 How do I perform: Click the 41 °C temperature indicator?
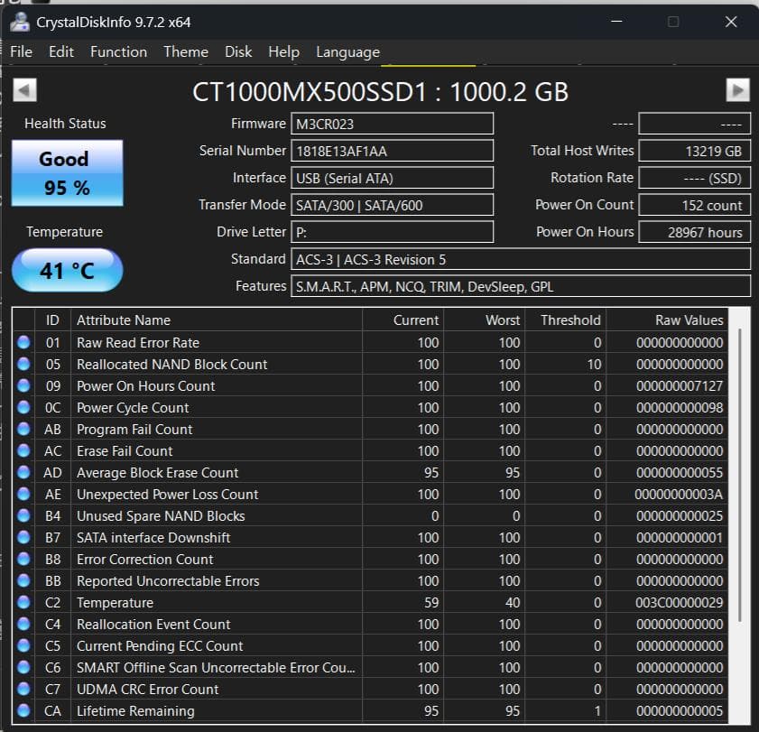(x=66, y=270)
